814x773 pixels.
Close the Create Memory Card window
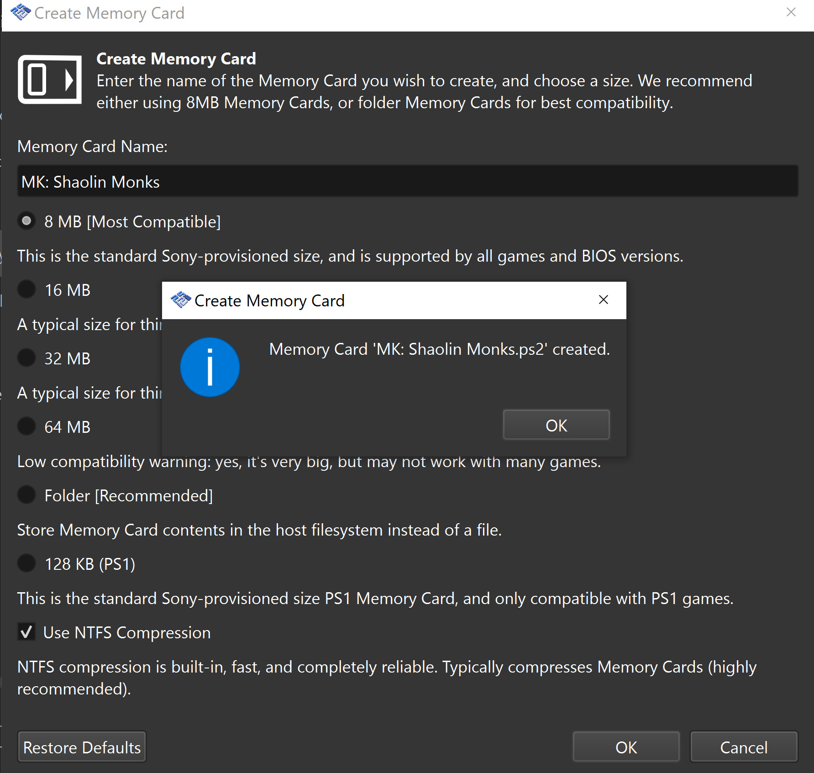tap(791, 12)
